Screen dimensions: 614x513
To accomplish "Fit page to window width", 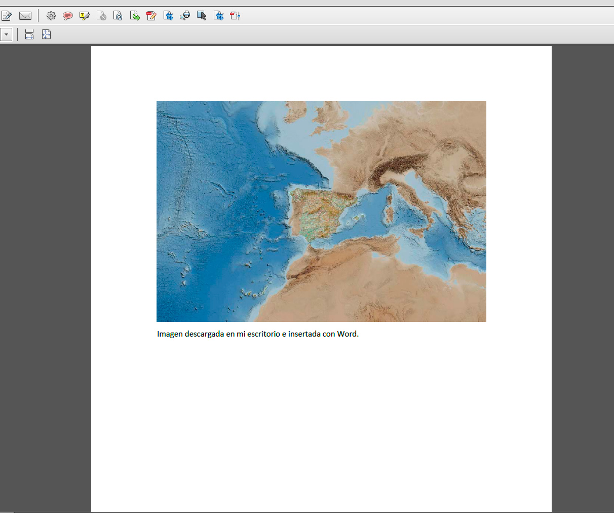I will pos(29,34).
